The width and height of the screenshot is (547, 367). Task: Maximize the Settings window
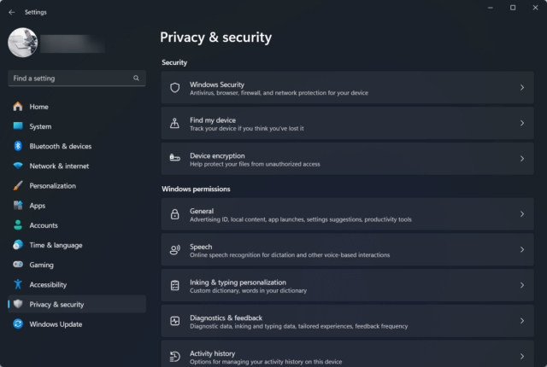coord(513,8)
